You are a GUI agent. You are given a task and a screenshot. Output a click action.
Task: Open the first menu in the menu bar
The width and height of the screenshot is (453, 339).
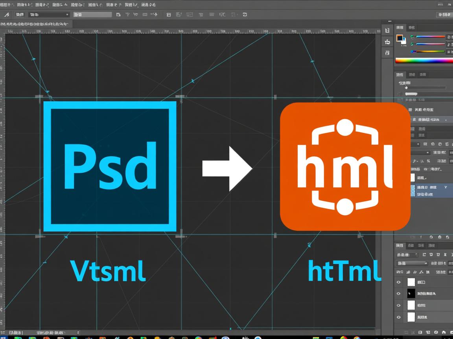pyautogui.click(x=5, y=5)
